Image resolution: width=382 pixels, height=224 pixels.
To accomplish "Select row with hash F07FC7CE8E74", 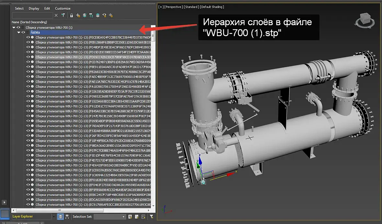I will pyautogui.click(x=93, y=150).
